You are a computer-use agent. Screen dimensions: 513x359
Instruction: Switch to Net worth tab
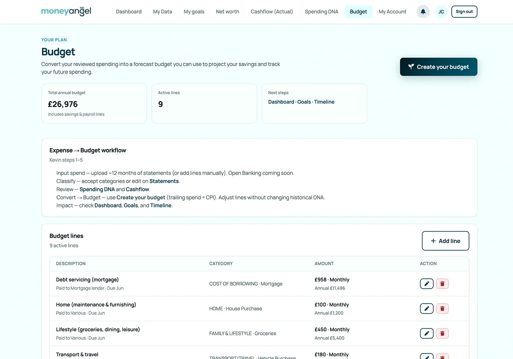(227, 11)
